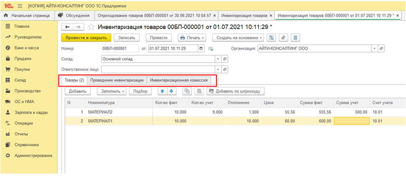The width and height of the screenshot is (406, 176).
Task: Open the 1C main menu hamburger icon
Action: (19, 6)
